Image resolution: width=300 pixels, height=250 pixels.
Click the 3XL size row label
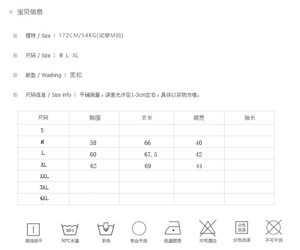click(44, 187)
